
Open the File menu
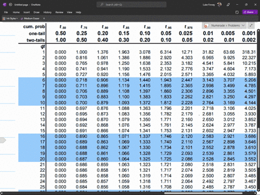point(6,12)
